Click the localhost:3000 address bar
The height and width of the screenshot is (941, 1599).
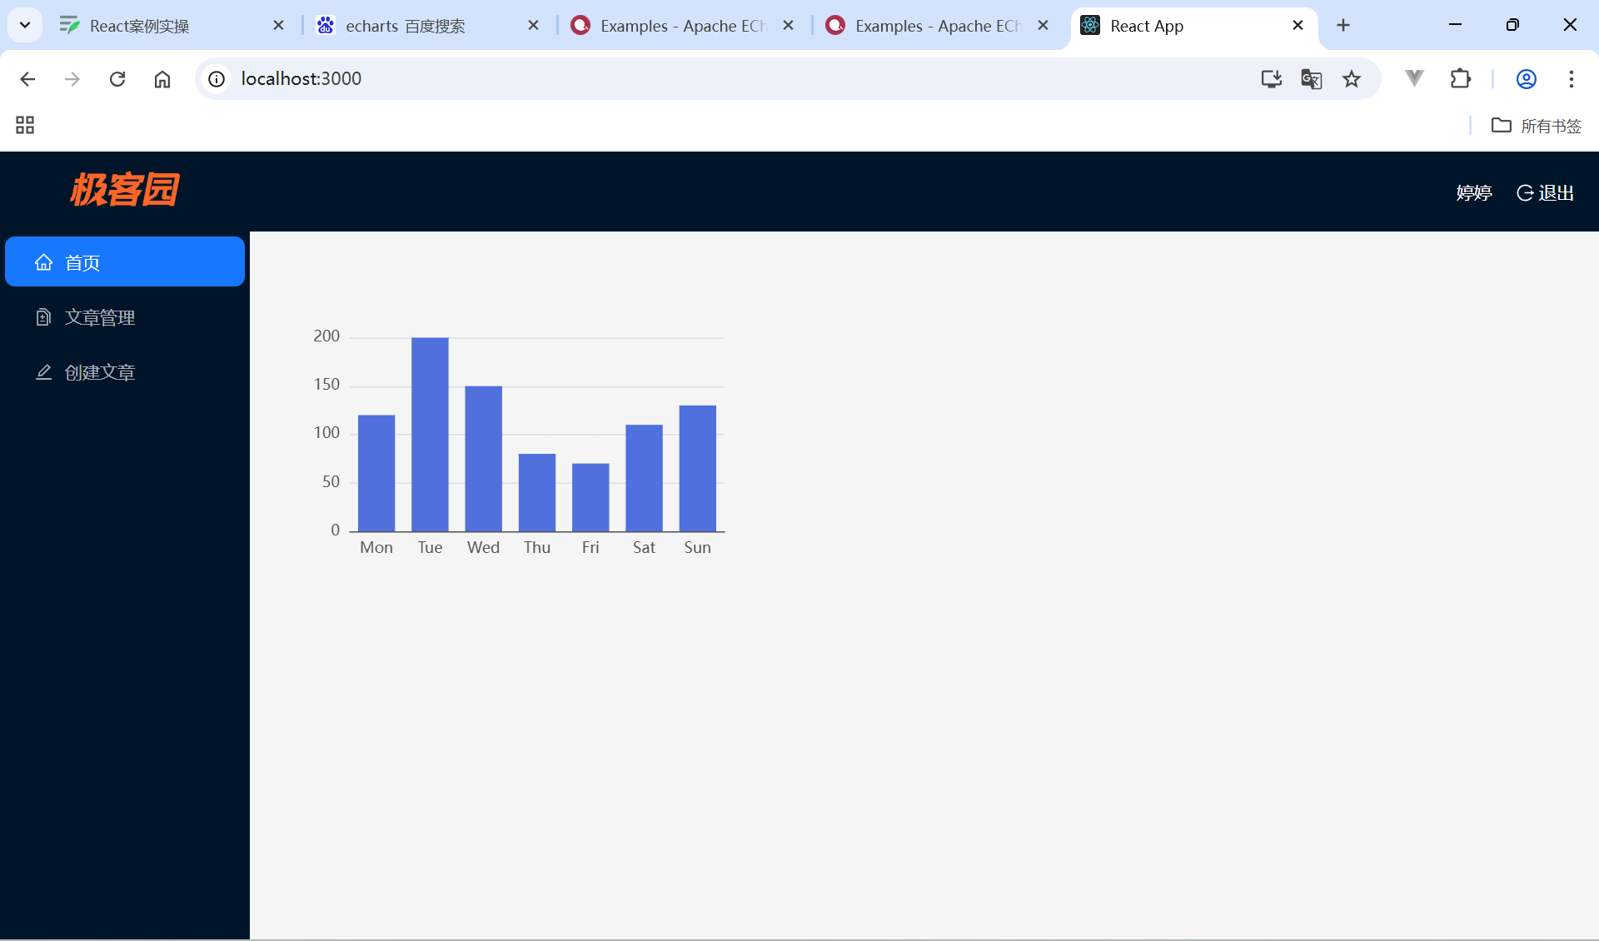click(666, 79)
